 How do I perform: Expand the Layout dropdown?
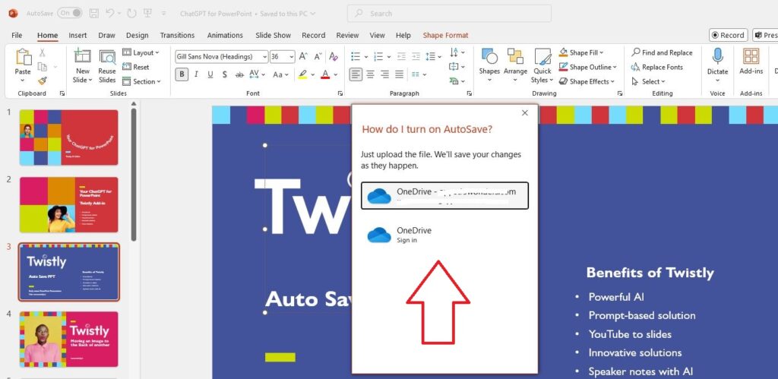click(141, 52)
